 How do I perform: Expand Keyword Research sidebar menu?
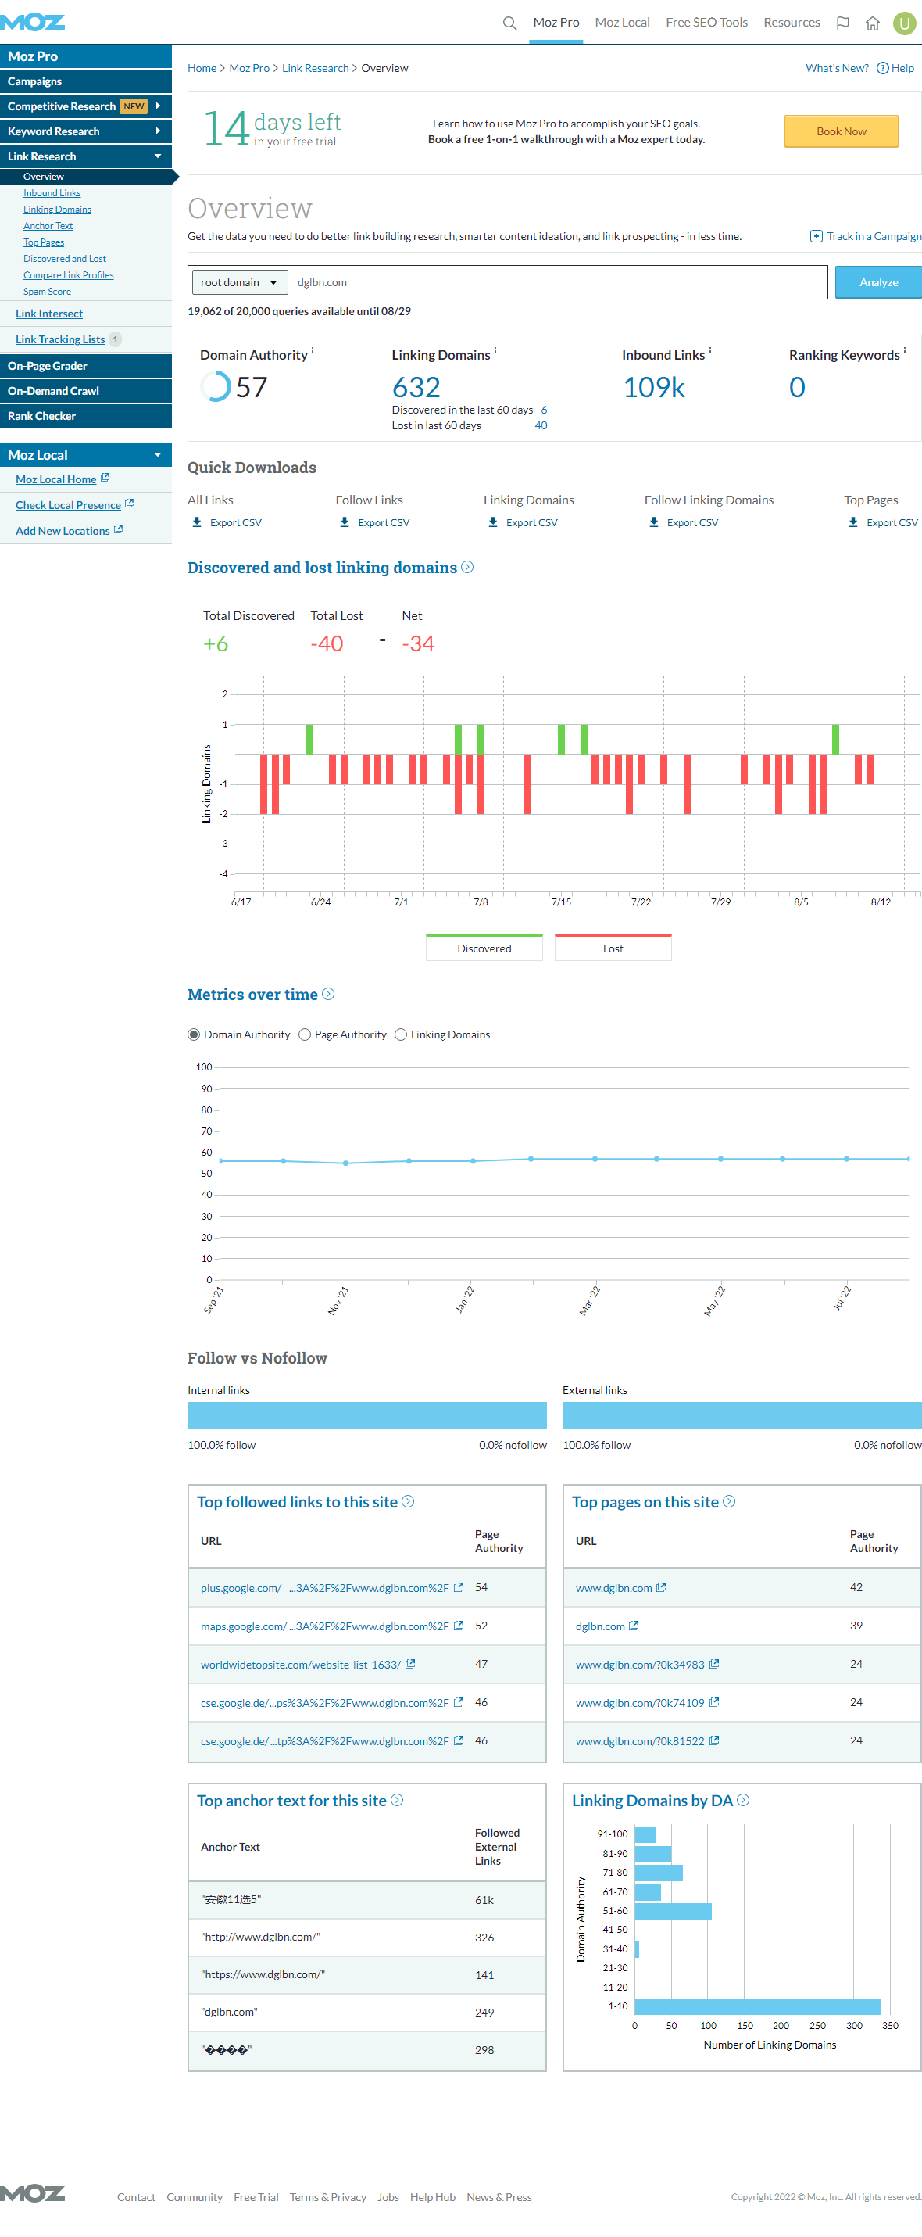point(158,131)
